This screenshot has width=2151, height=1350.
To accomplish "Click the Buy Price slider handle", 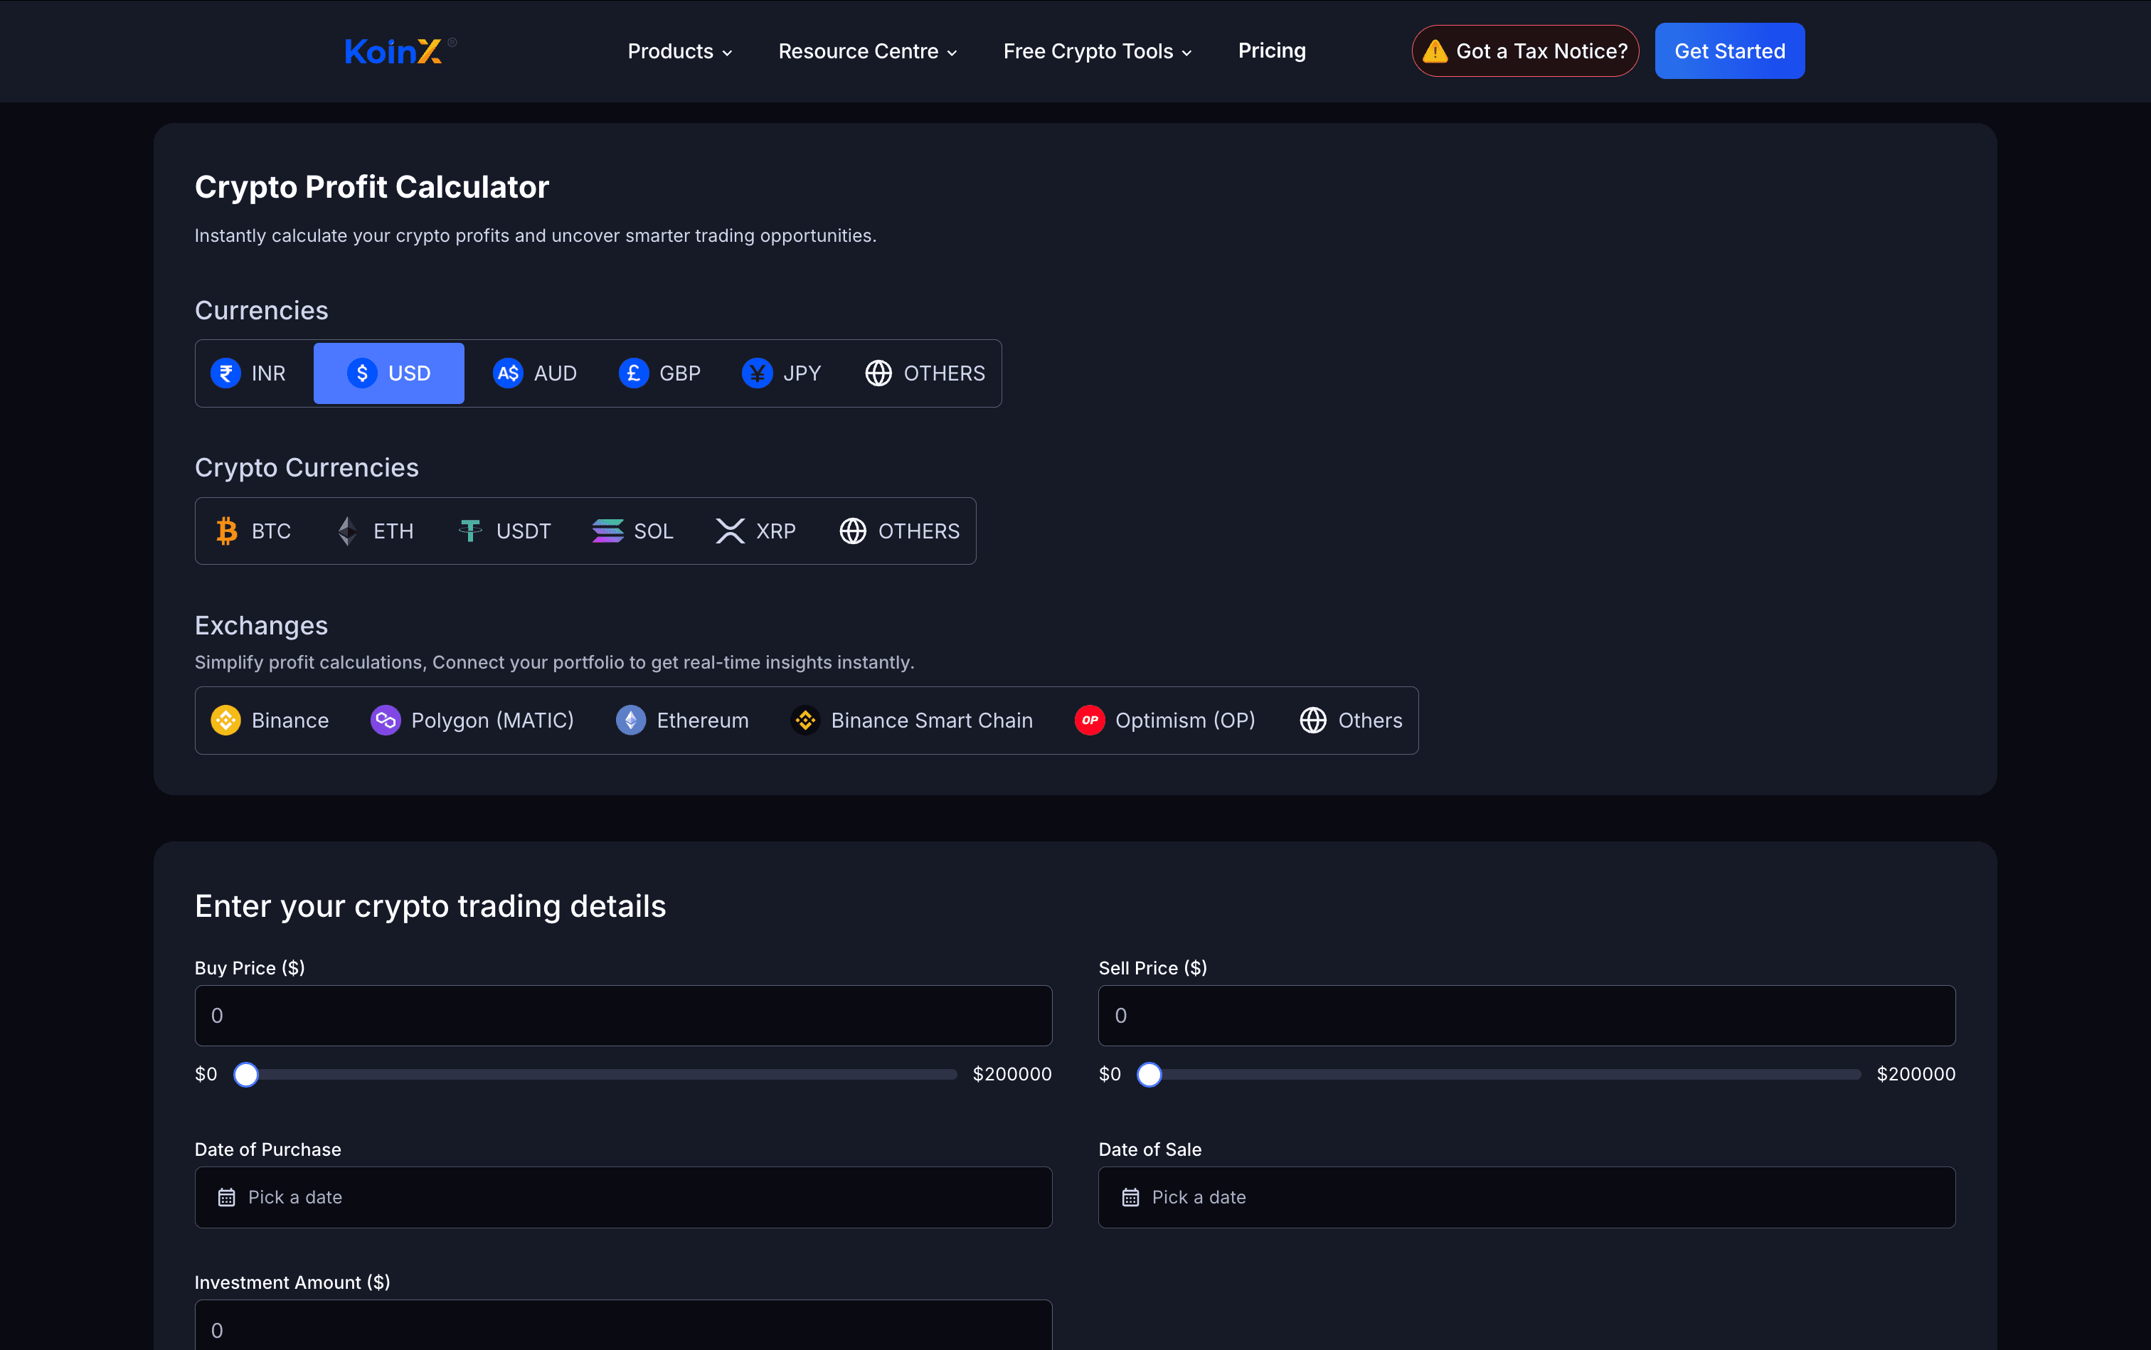I will coord(246,1074).
